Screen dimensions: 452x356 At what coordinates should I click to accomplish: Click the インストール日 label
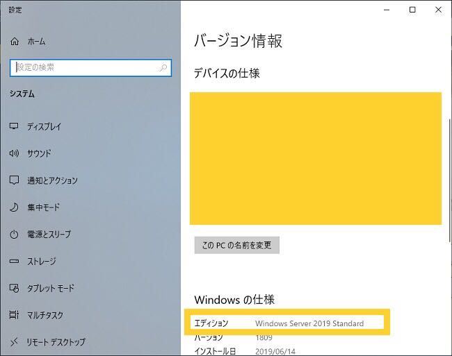pos(215,351)
